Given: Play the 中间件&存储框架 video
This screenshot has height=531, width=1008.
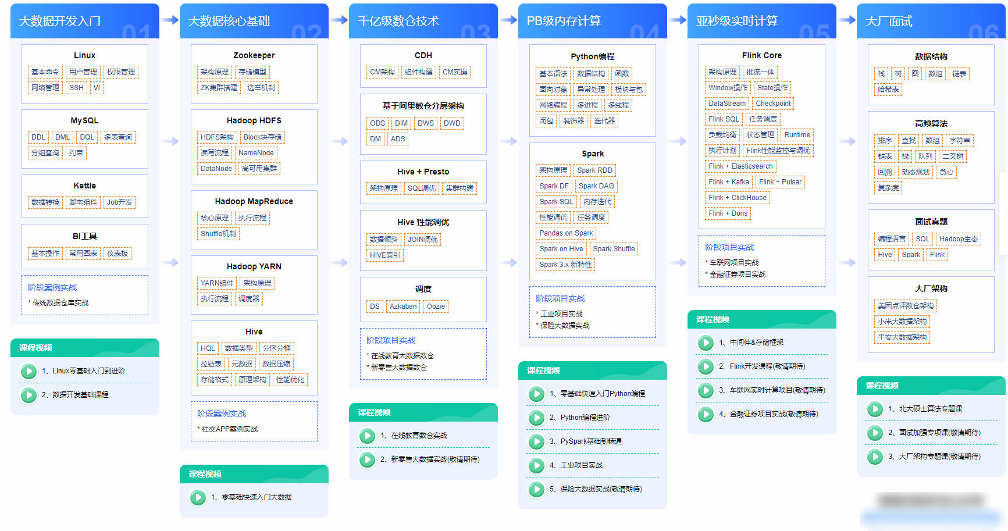Looking at the screenshot, I should pos(706,343).
